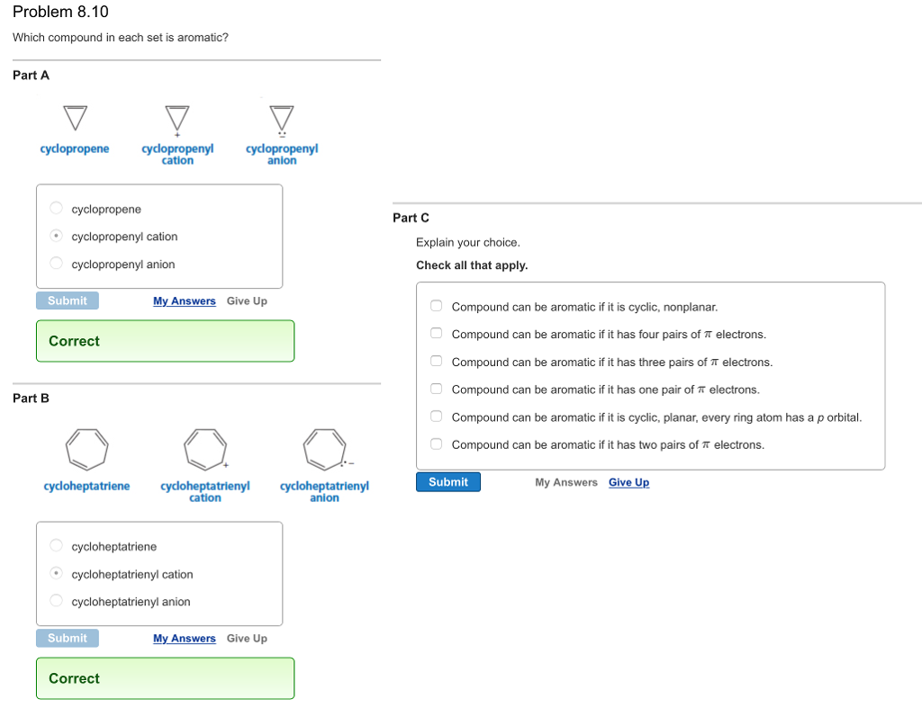The height and width of the screenshot is (708, 922).
Task: Click the cyclopropenyl anion structure image
Action: [x=282, y=118]
